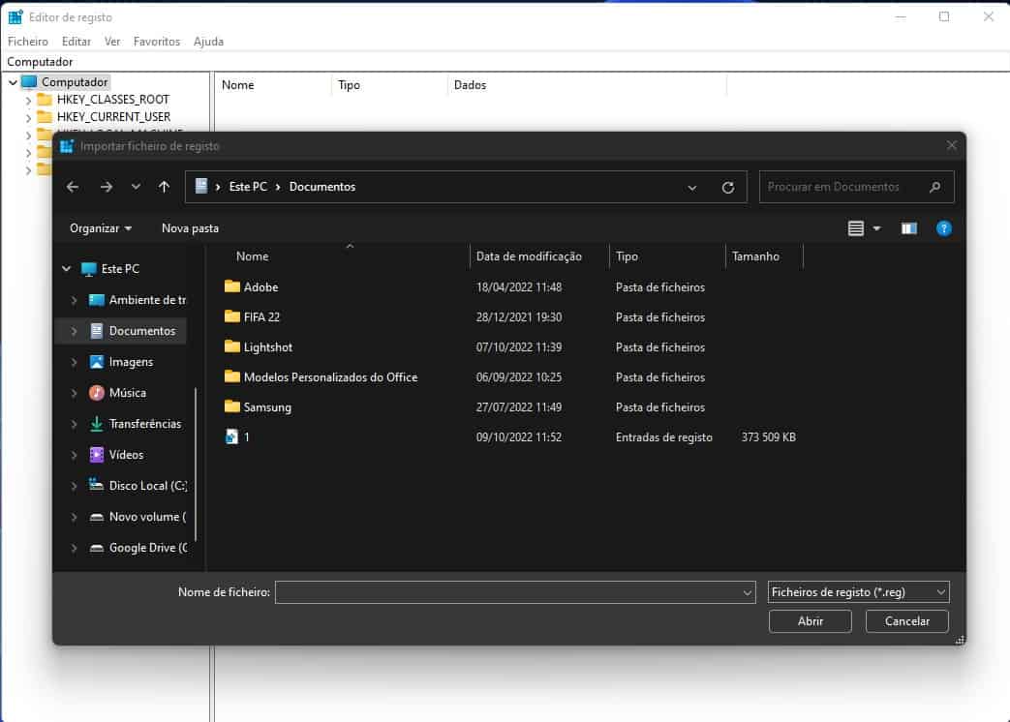Click the Abrir button

[x=810, y=621]
